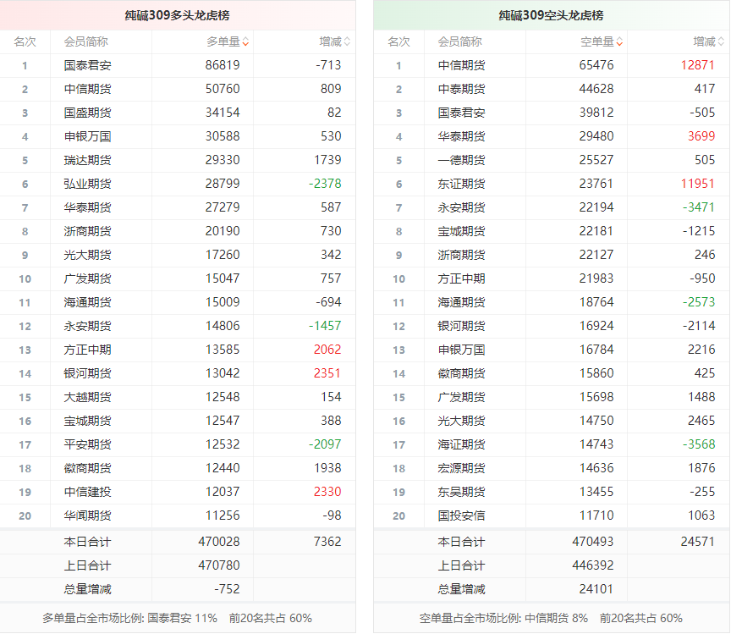Screen dimensions: 731x634
Task: Open 国泰君安 in the 多头 ranking
Action: (87, 65)
